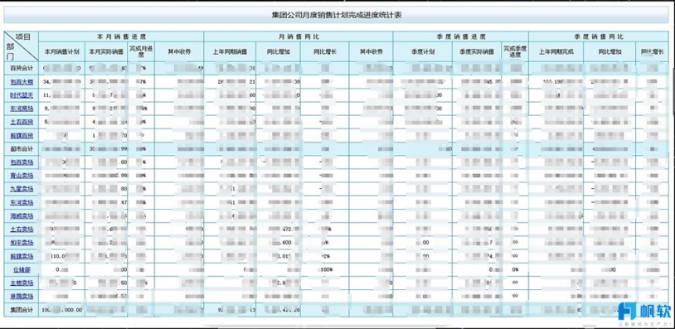Image resolution: width=675 pixels, height=329 pixels.
Task: Select the 集团合计 row label
Action: pyautogui.click(x=22, y=310)
